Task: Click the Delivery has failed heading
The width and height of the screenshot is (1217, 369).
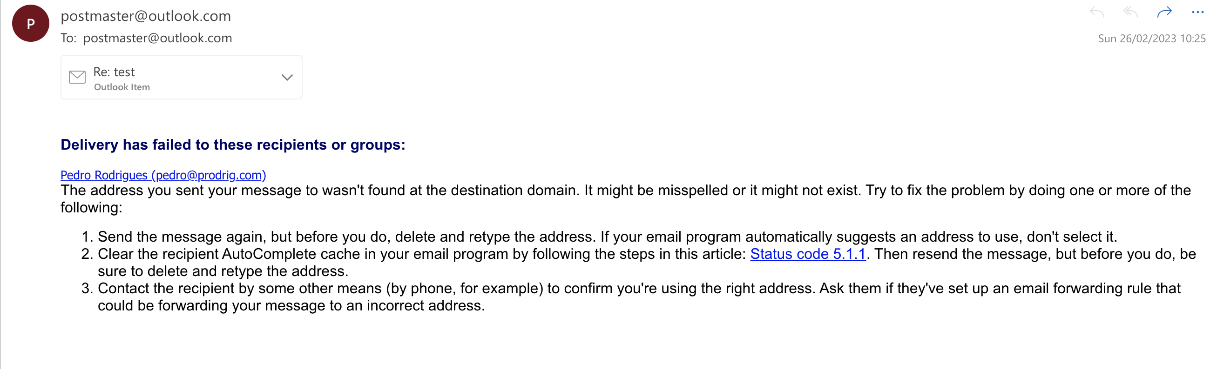Action: pos(233,145)
